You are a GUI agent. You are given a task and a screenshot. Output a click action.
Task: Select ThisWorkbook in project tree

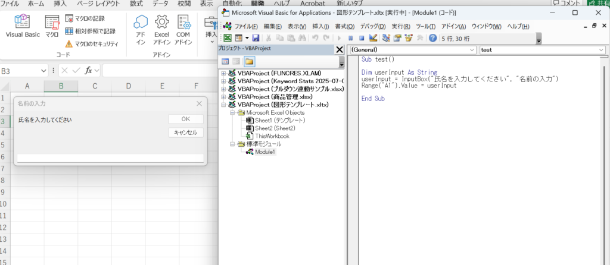(x=272, y=136)
